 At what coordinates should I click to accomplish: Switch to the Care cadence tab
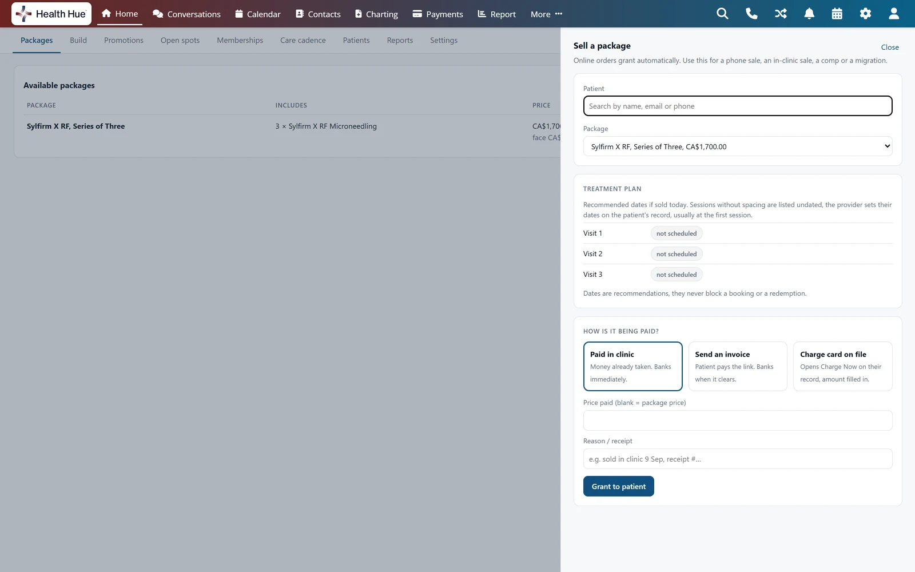[303, 41]
